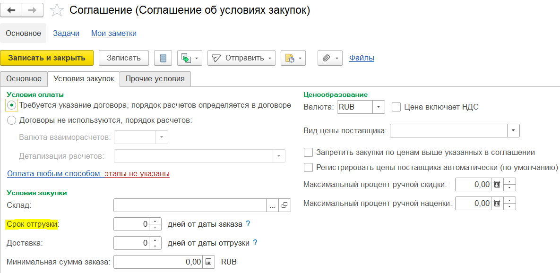
Task: Open the Файлы link
Action: (362, 58)
